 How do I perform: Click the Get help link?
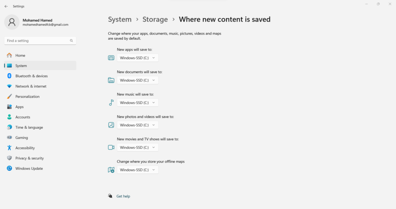pyautogui.click(x=123, y=196)
